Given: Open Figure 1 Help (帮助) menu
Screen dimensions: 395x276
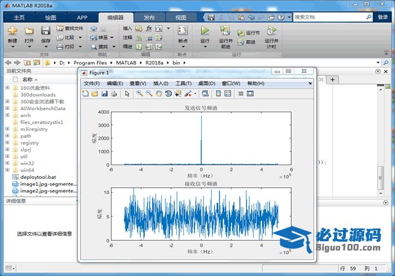Looking at the screenshot, I should tap(256, 83).
